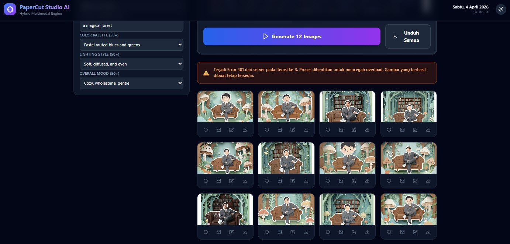Open the first thumbnail in the top row

tap(225, 106)
